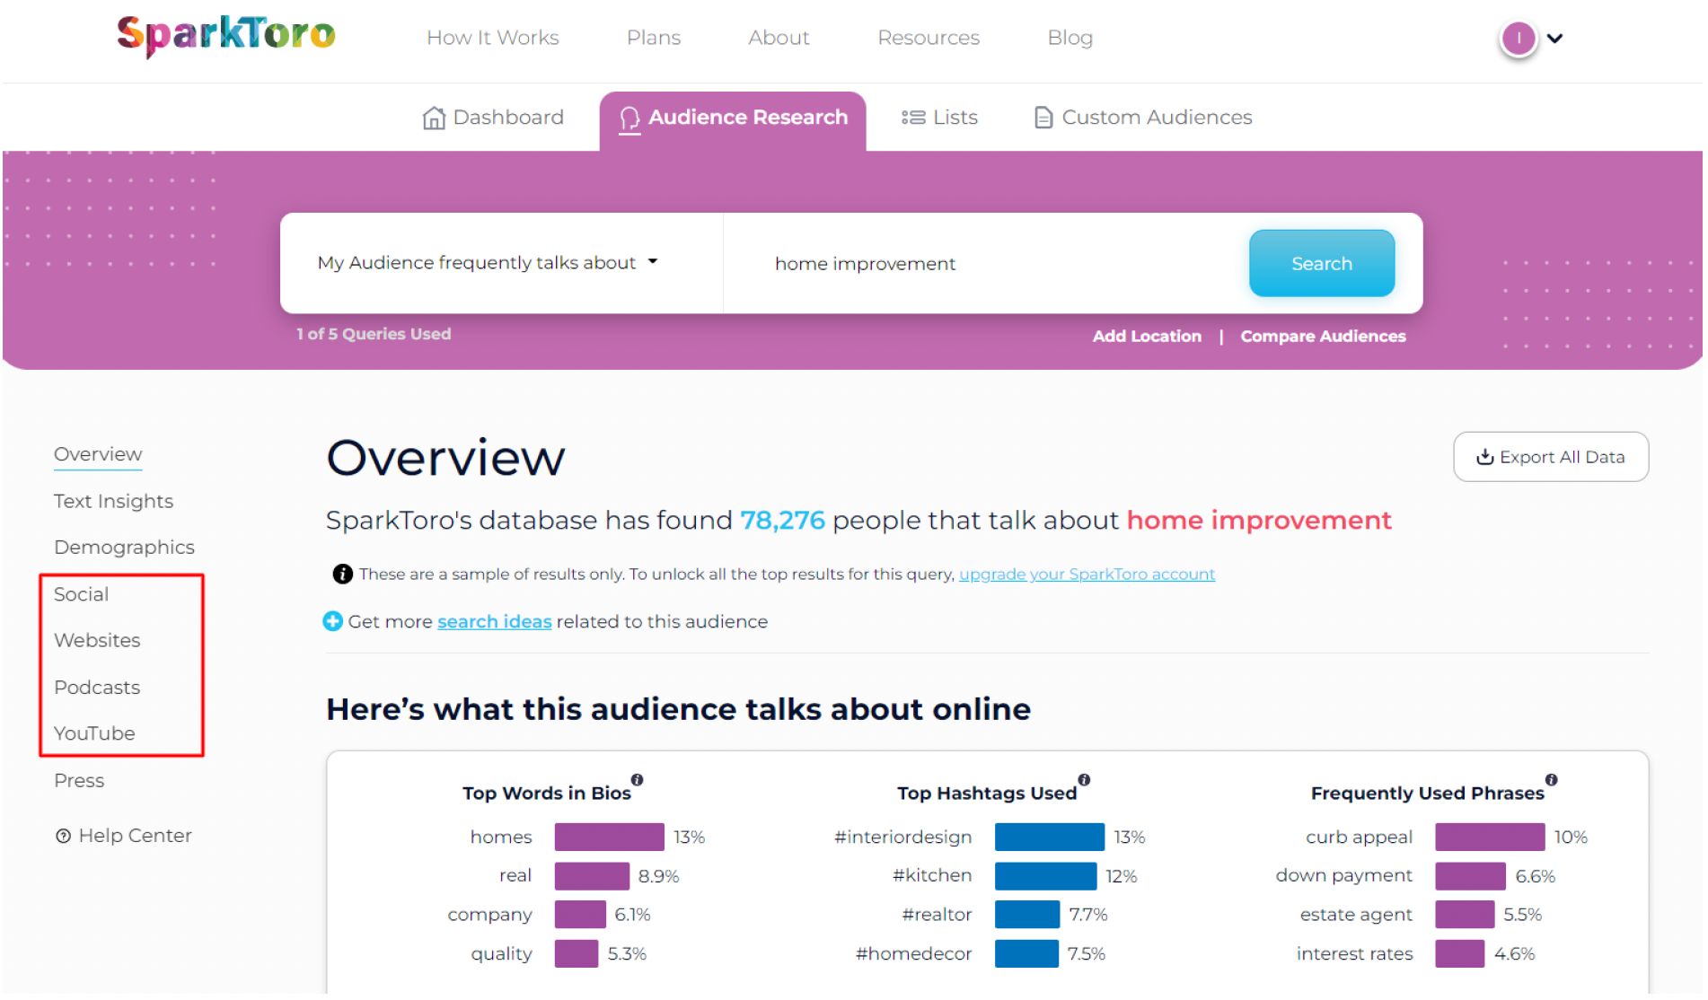Click the word 'quality' in bios list
This screenshot has width=1708, height=1000.
[501, 954]
